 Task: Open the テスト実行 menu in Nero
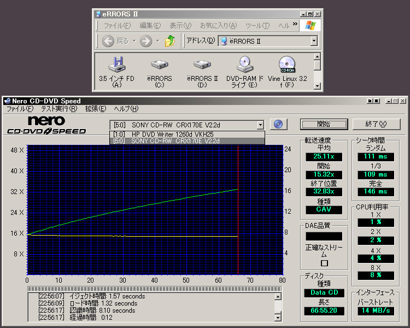pos(58,109)
